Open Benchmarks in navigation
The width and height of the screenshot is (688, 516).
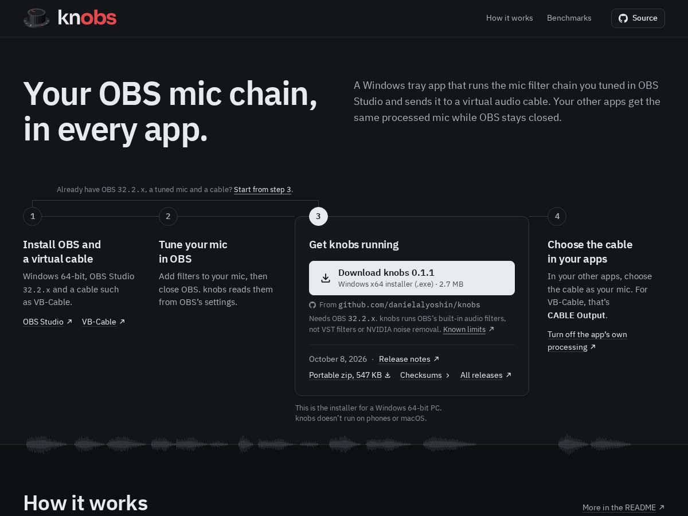569,18
